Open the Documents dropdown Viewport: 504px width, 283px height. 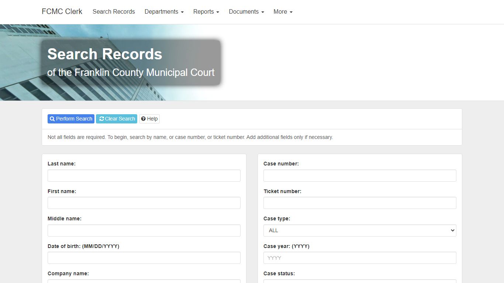click(246, 12)
